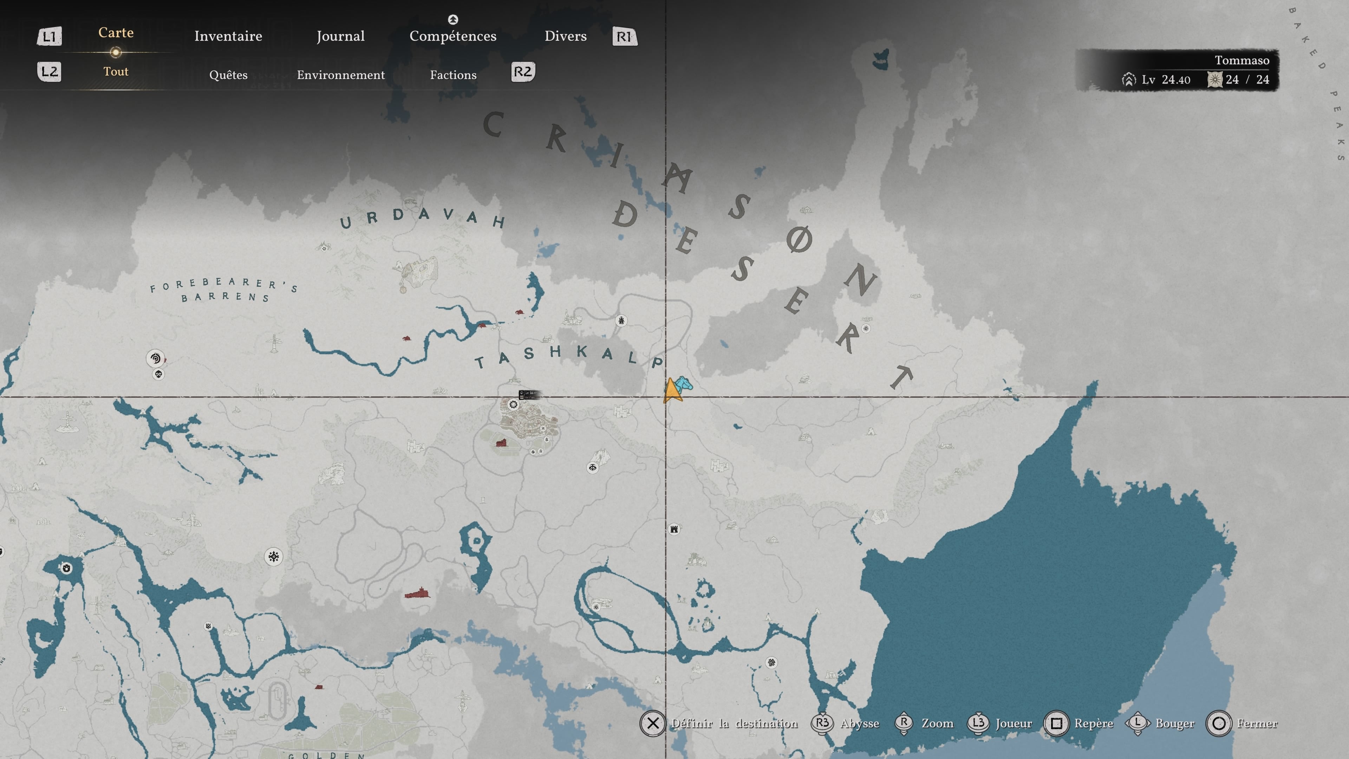Go to the Compétences tab
The height and width of the screenshot is (759, 1349).
pyautogui.click(x=453, y=36)
